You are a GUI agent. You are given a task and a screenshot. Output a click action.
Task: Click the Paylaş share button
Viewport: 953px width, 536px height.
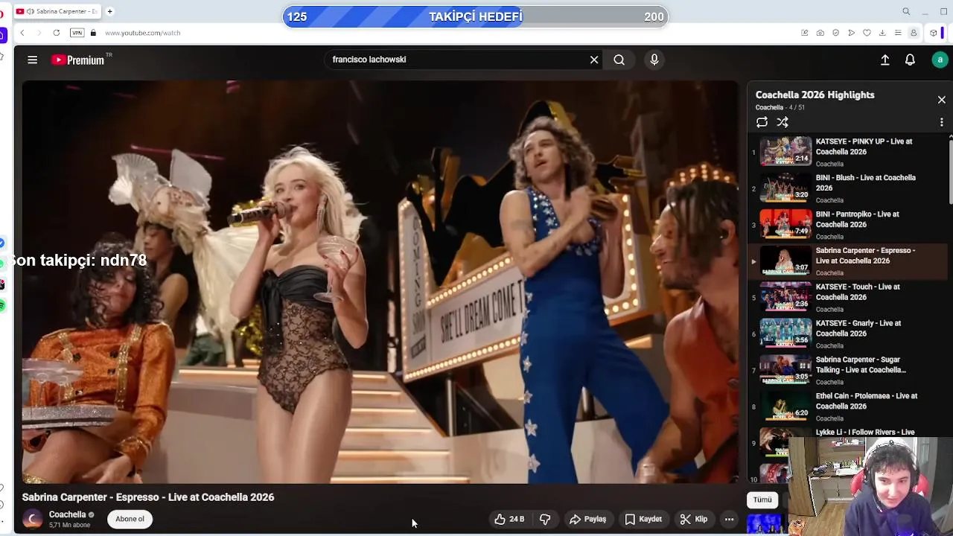587,519
